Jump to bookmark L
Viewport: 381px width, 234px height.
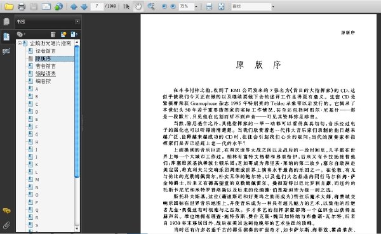(37, 172)
